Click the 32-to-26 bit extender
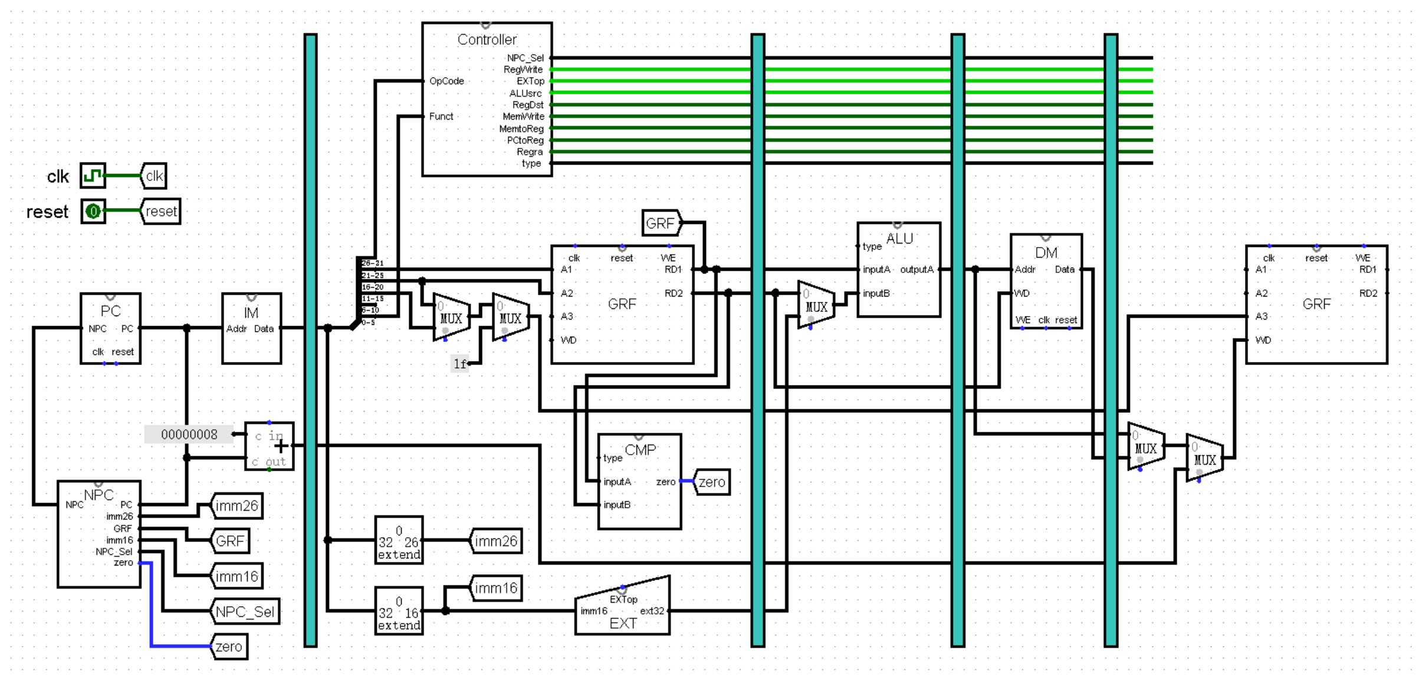1419x681 pixels. click(x=399, y=541)
